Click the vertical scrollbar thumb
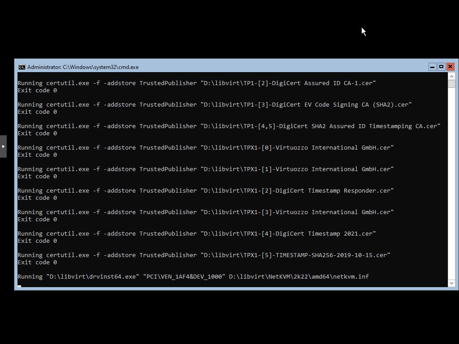 pos(451,84)
